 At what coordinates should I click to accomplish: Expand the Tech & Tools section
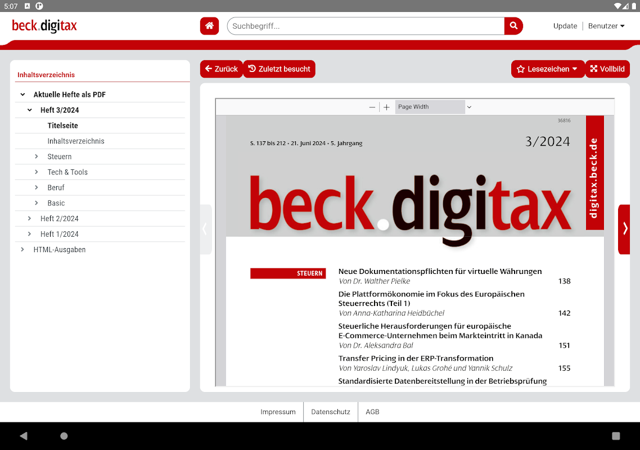coord(37,172)
